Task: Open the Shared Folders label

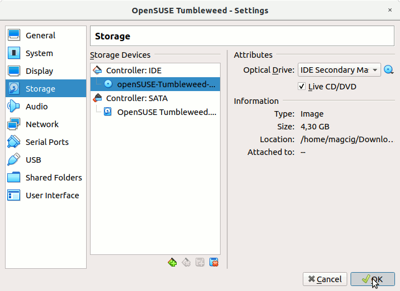Action: [54, 178]
